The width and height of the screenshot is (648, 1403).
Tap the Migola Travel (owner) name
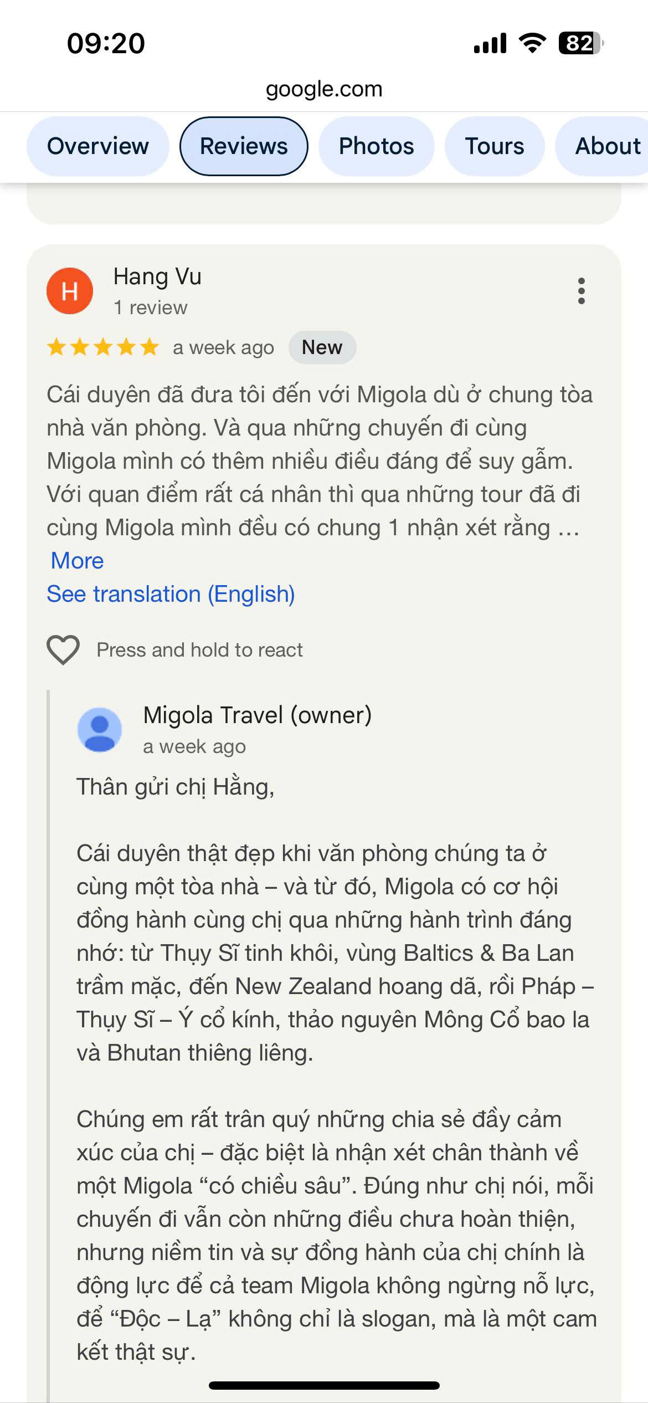pyautogui.click(x=258, y=715)
